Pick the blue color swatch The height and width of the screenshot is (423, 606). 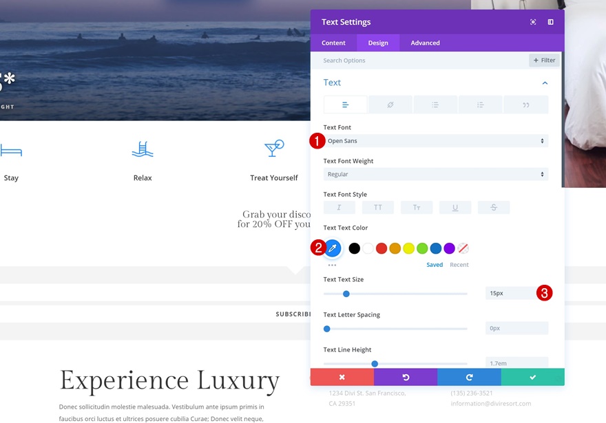pos(435,248)
